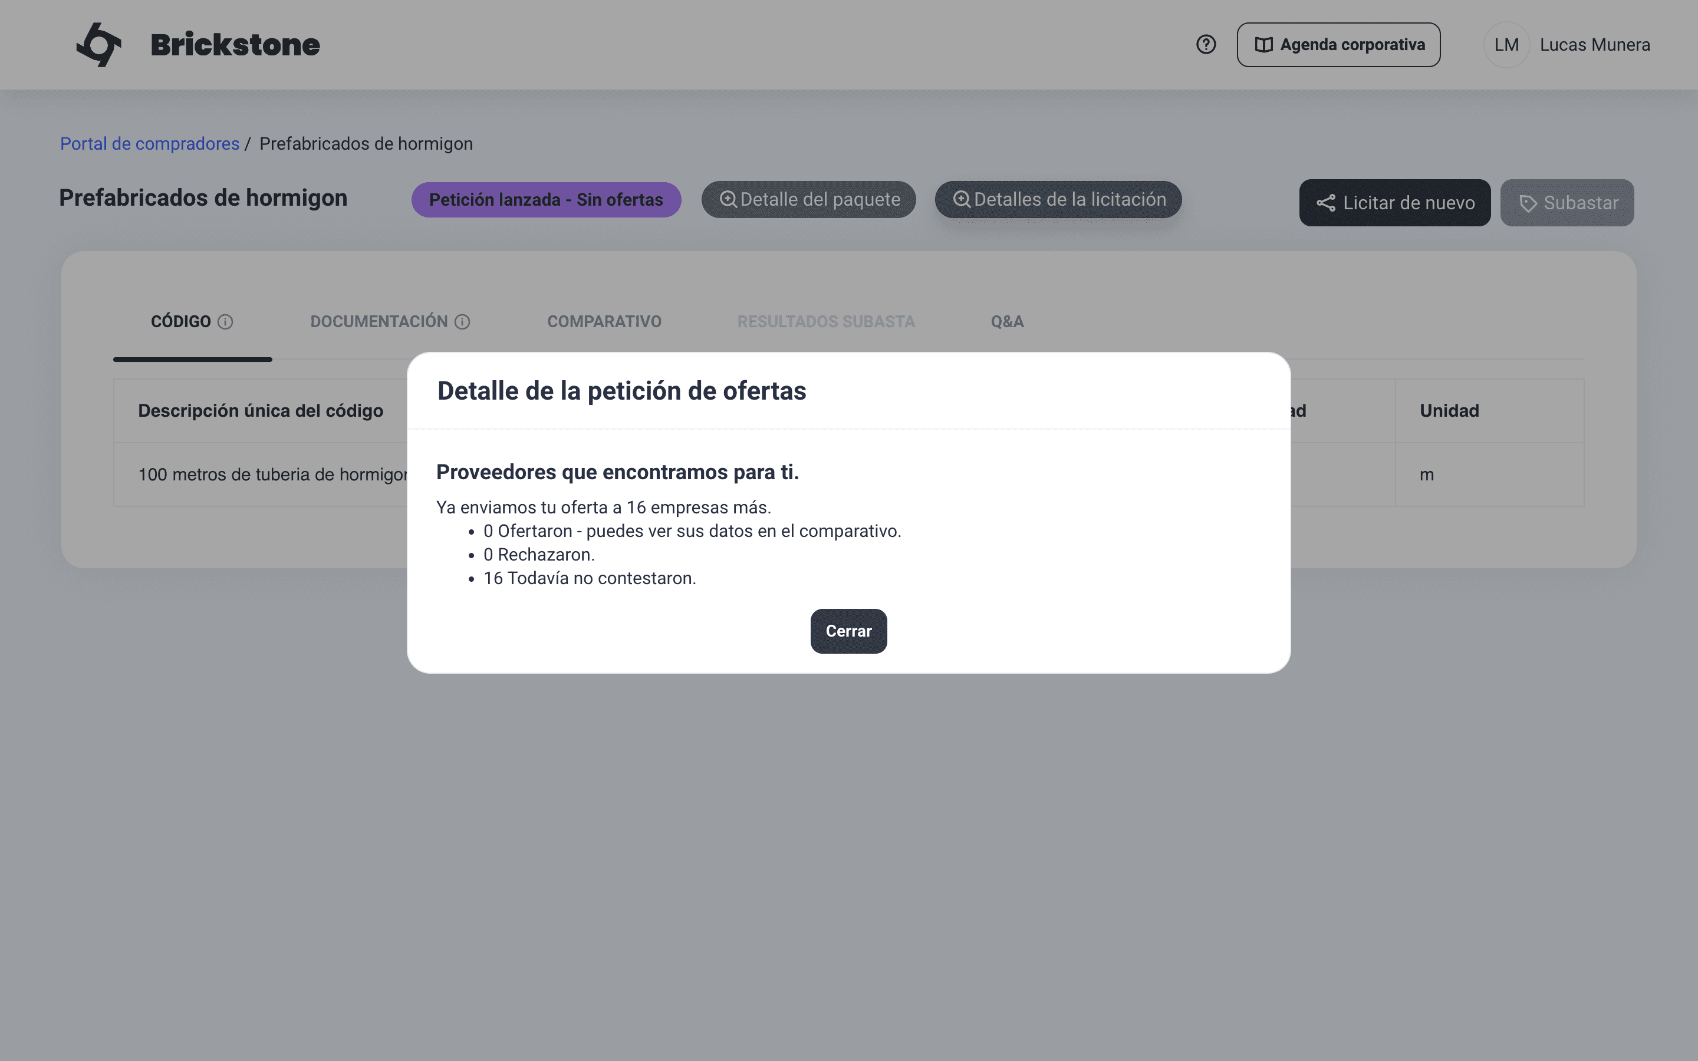
Task: Click the info icon next to CÓDIGO
Action: pos(225,322)
